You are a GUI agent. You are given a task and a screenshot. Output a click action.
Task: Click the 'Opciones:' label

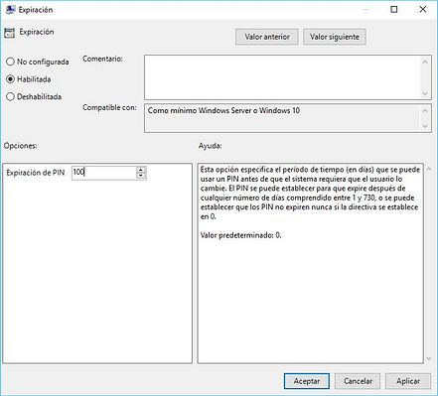tap(20, 146)
